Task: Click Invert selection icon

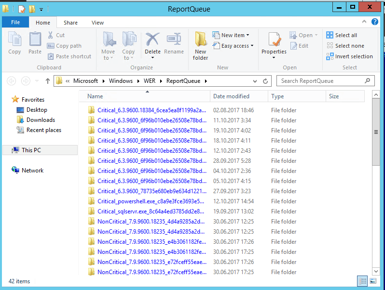Action: pyautogui.click(x=330, y=56)
